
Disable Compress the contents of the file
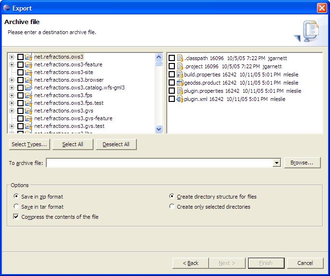17,217
